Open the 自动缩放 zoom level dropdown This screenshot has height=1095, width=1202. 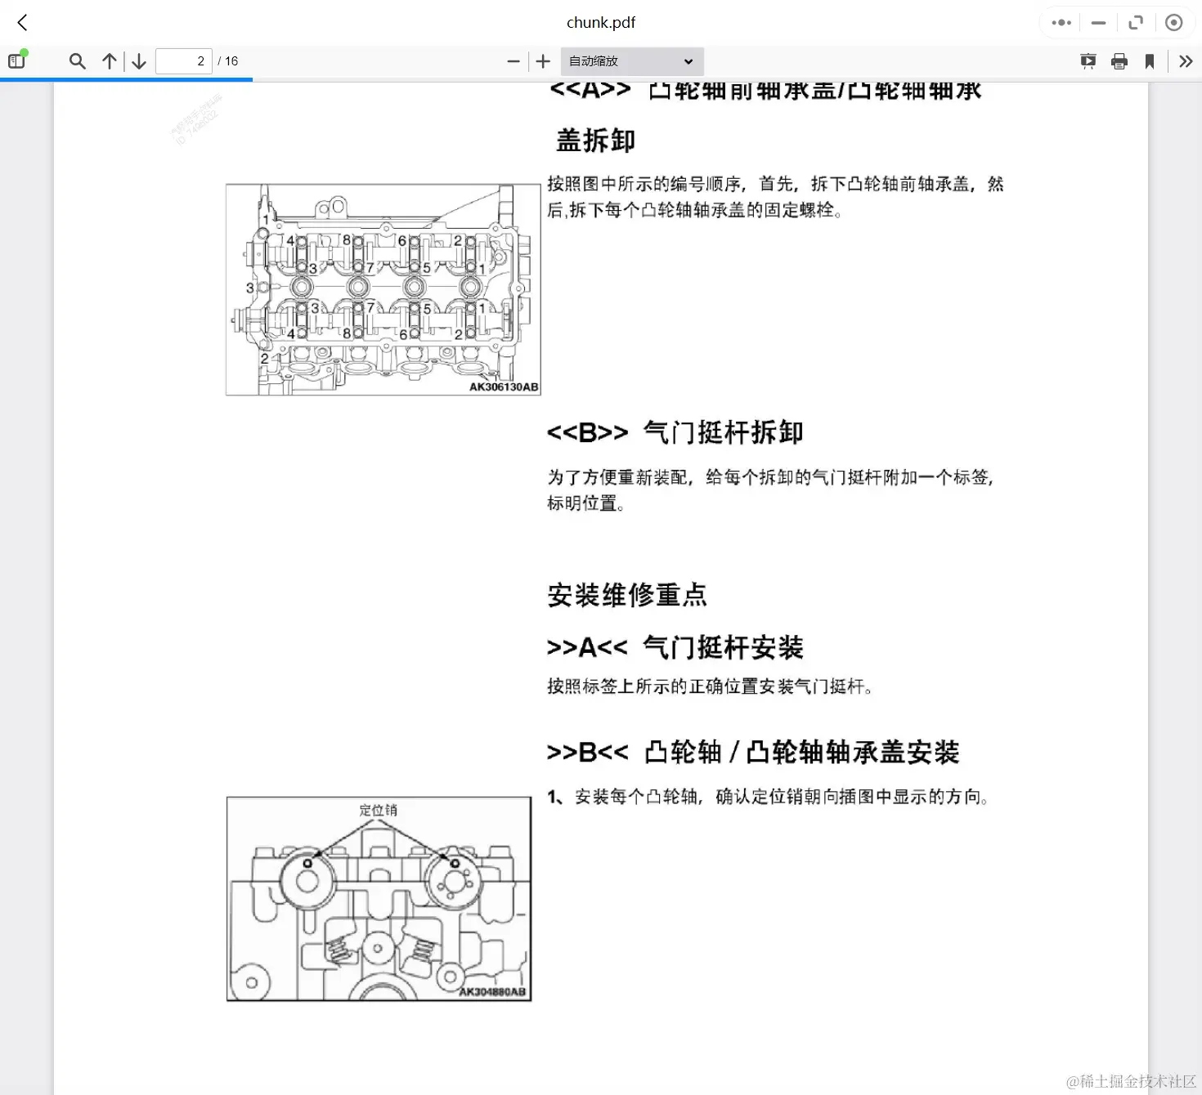tap(630, 60)
